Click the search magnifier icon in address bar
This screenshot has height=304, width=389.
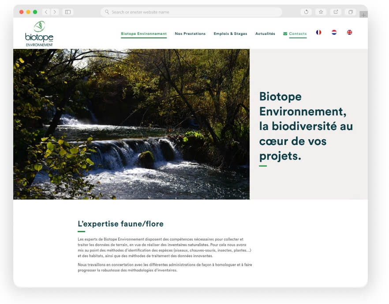[107, 11]
